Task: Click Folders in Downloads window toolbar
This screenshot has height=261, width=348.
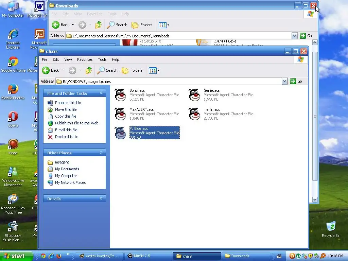Action: tap(142, 25)
